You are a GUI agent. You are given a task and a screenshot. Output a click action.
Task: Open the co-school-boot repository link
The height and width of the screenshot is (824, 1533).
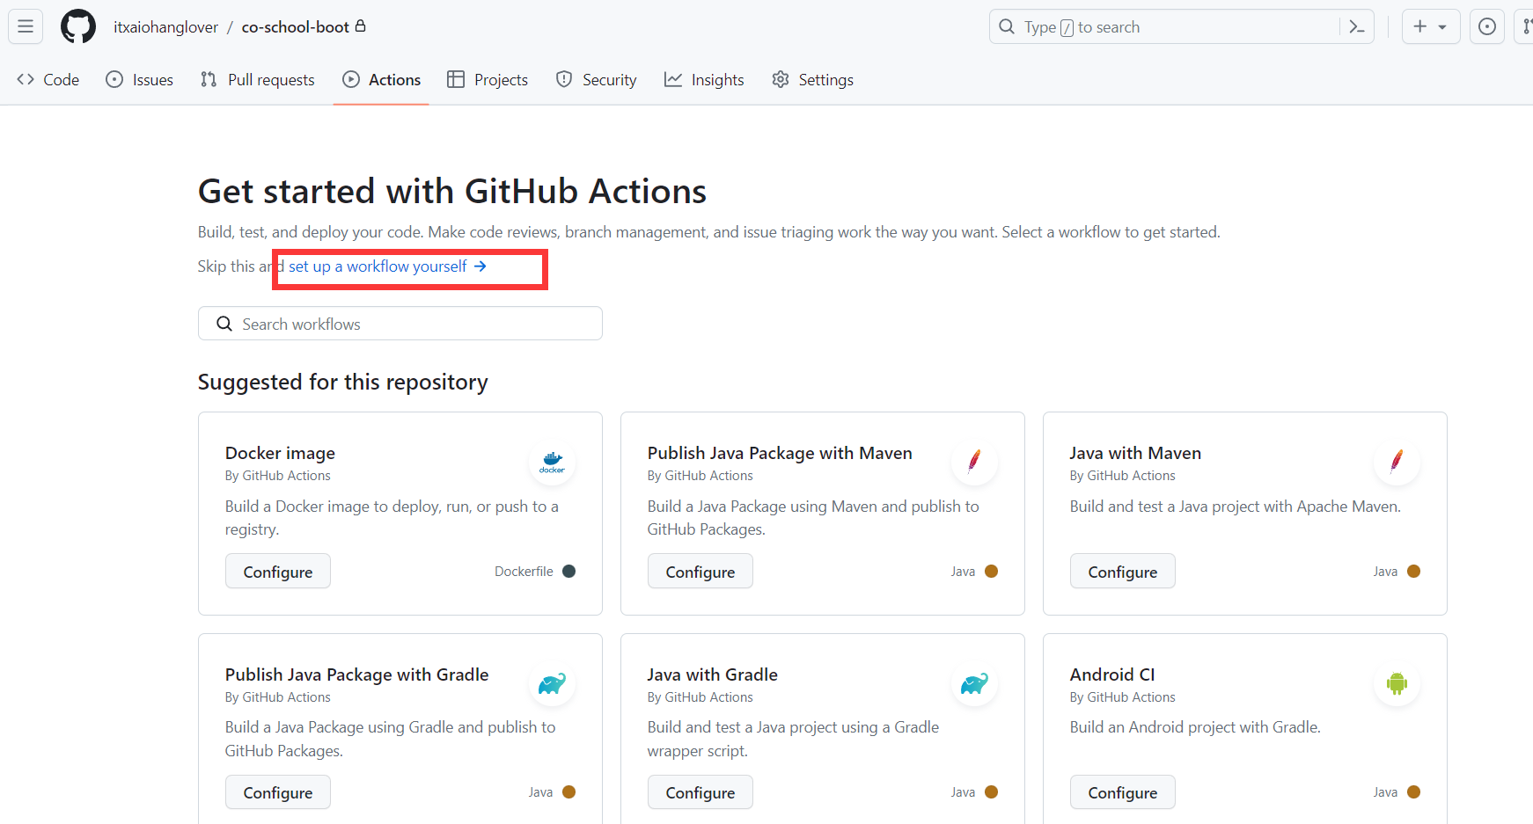coord(296,27)
